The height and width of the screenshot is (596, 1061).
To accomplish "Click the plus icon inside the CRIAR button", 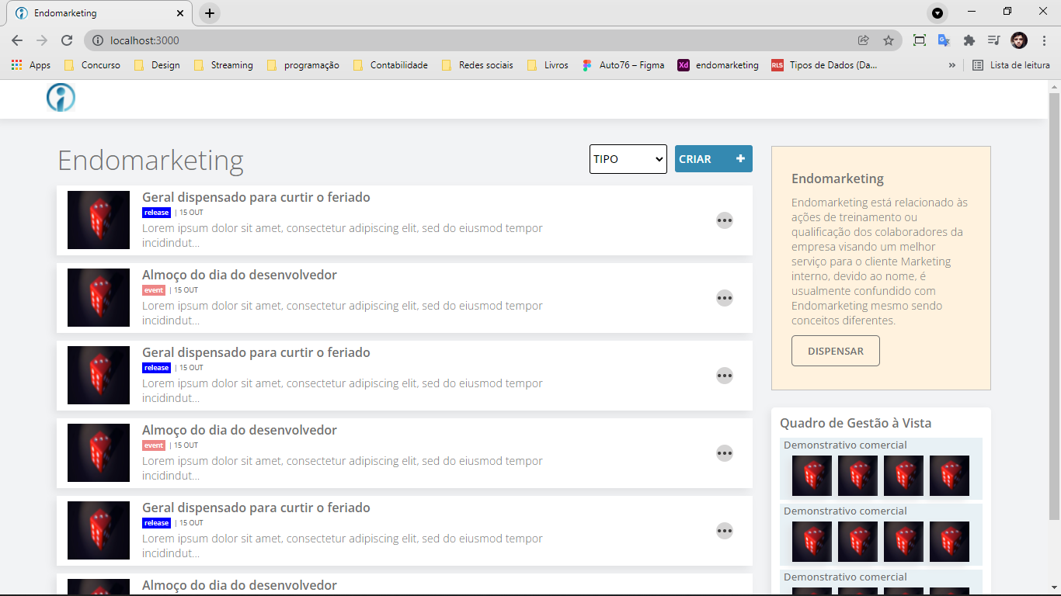I will (740, 158).
